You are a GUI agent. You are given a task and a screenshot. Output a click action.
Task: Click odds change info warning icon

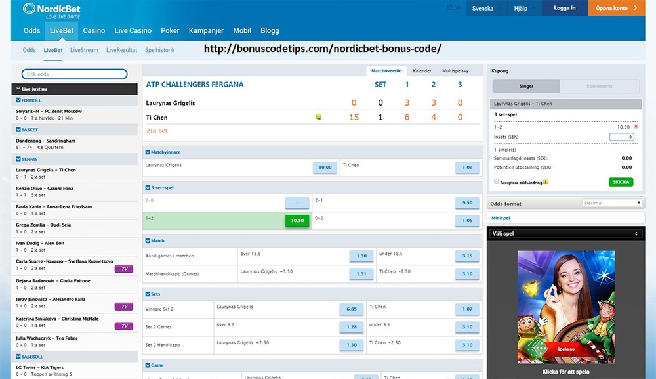[x=546, y=182]
